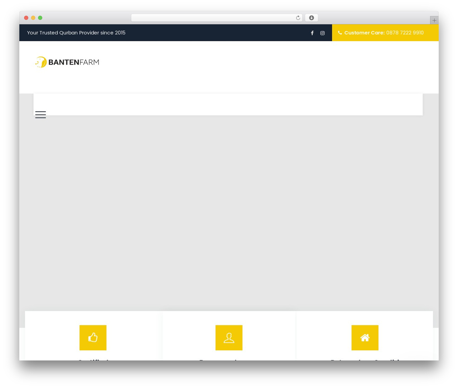Click the red close window button
458x388 pixels.
(x=26, y=18)
